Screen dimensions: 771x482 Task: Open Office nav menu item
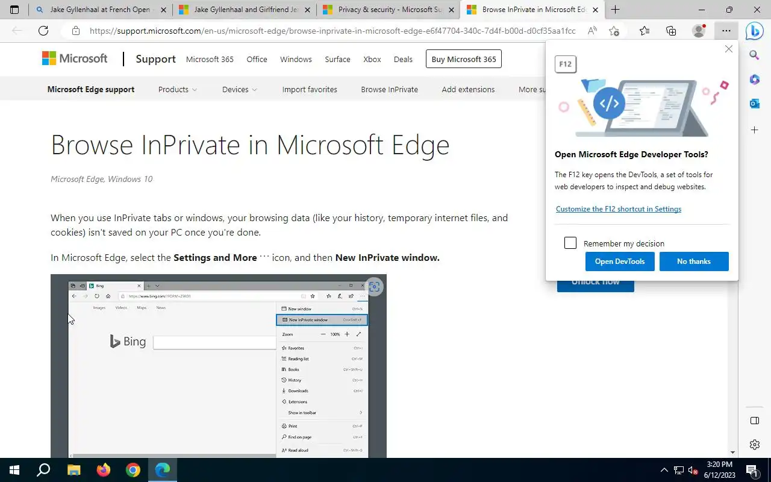pyautogui.click(x=257, y=59)
